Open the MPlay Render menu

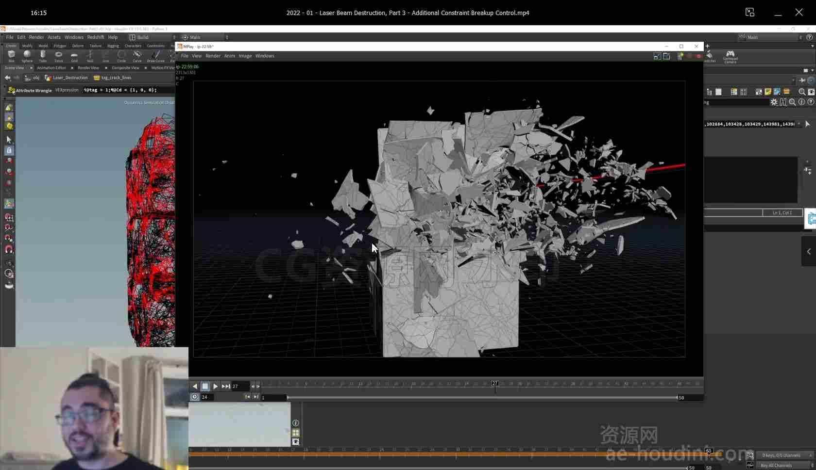[213, 56]
